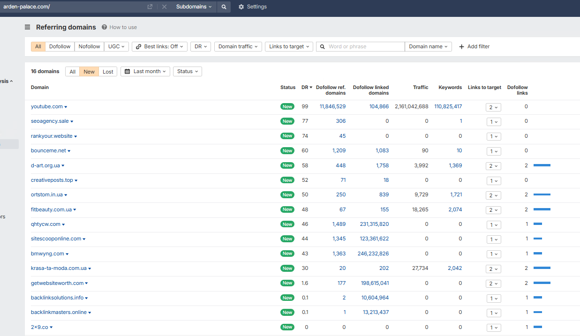Click the search magnifier button in top bar
The width and height of the screenshot is (580, 336).
point(224,7)
